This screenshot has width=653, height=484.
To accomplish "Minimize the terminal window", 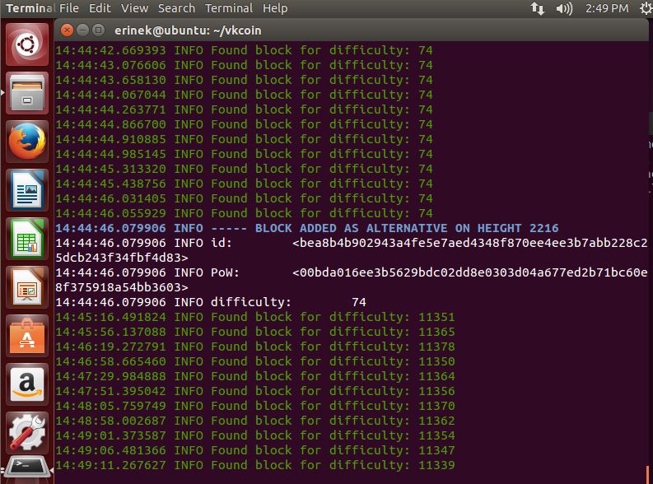I will point(82,30).
